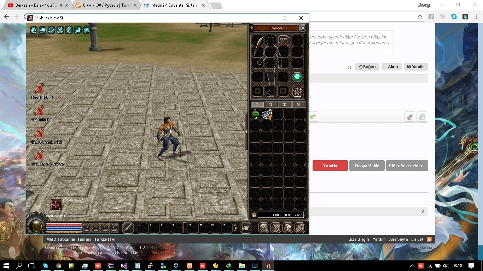Open the character window button in game taskbar
The height and width of the screenshot is (271, 483).
point(263,228)
